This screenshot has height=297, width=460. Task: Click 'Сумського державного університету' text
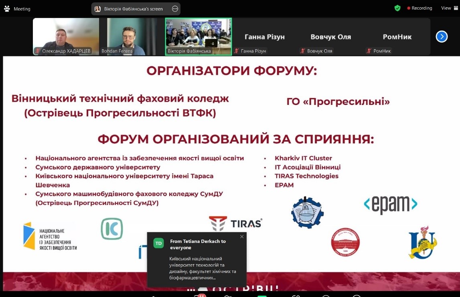98,167
